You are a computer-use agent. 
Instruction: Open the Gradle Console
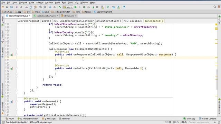[208, 118]
